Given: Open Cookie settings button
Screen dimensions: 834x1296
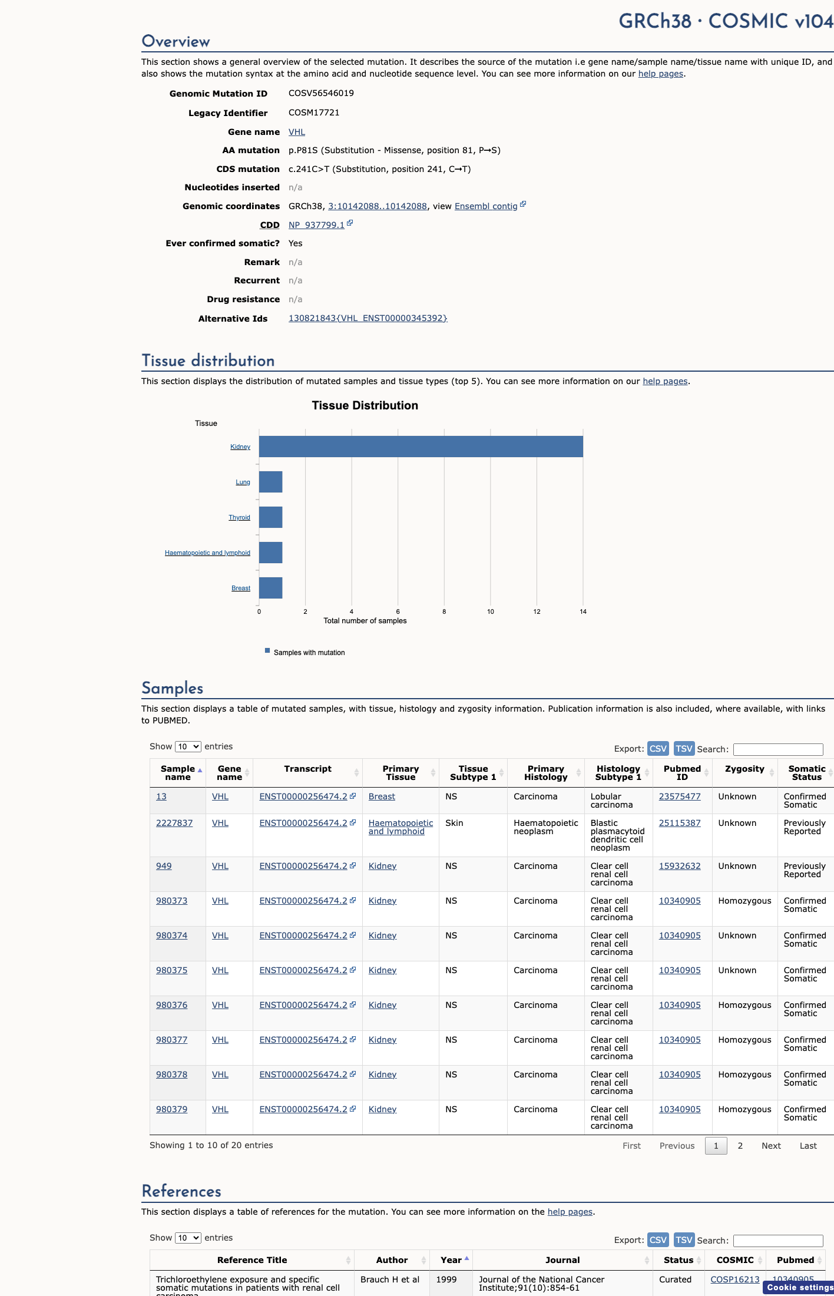Looking at the screenshot, I should point(799,1288).
